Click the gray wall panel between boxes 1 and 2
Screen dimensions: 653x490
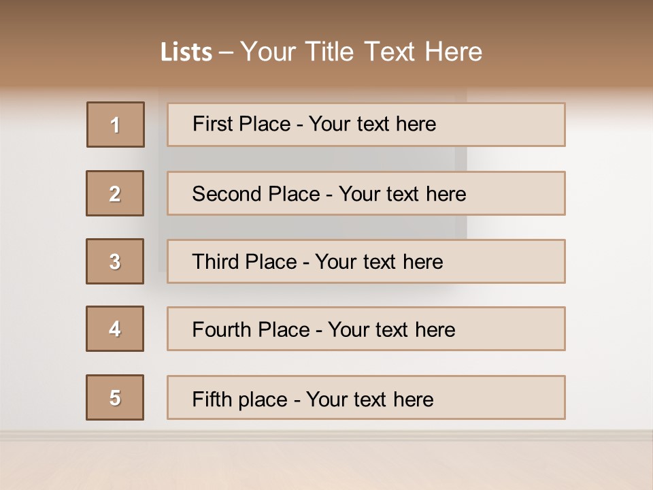pos(306,159)
